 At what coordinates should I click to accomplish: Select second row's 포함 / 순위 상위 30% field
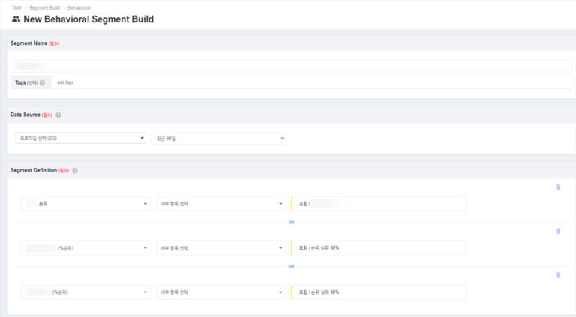point(379,247)
